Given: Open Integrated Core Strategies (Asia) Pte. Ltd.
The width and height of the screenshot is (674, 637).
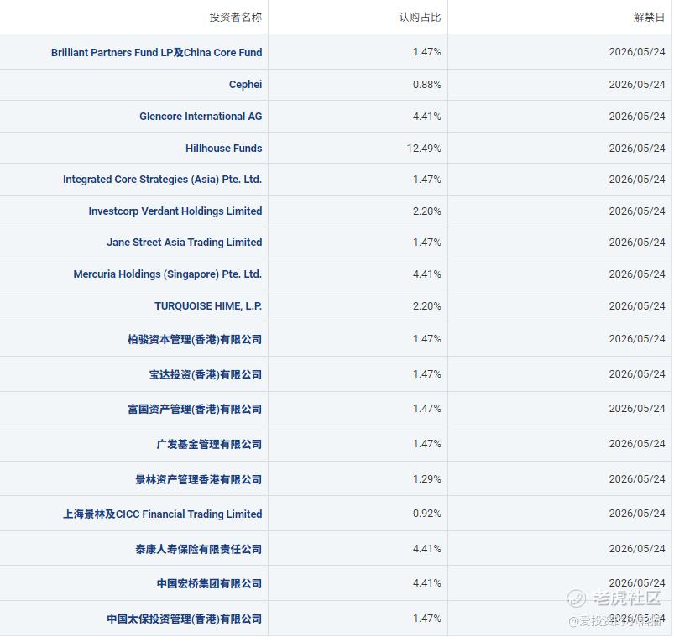Looking at the screenshot, I should (163, 180).
